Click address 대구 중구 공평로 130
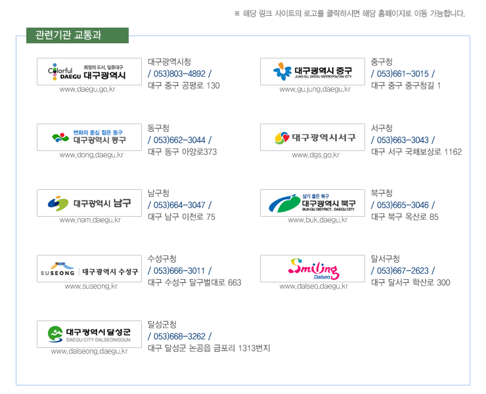Viewport: 486px width, 394px height. pyautogui.click(x=184, y=85)
